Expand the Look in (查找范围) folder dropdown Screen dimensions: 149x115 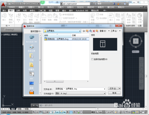coord(80,31)
